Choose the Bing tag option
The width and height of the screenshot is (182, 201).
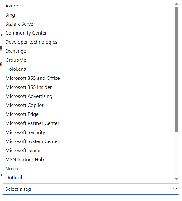[x=89, y=15]
